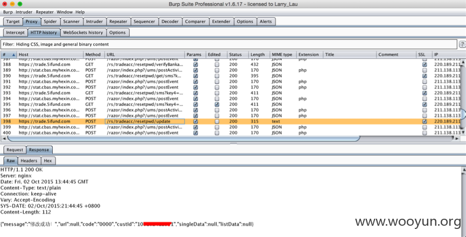Show the Response tab
The image size is (466, 237).
pyautogui.click(x=39, y=150)
